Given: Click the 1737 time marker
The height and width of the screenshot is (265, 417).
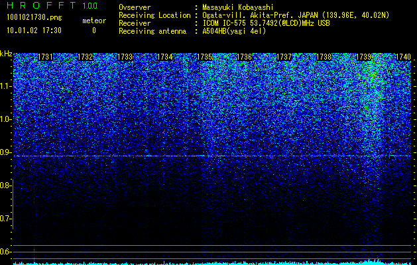Looking at the screenshot, I should pyautogui.click(x=284, y=57).
